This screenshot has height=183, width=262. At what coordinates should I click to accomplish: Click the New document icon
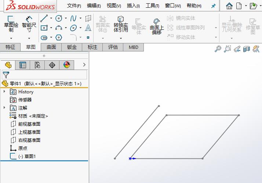point(239,6)
